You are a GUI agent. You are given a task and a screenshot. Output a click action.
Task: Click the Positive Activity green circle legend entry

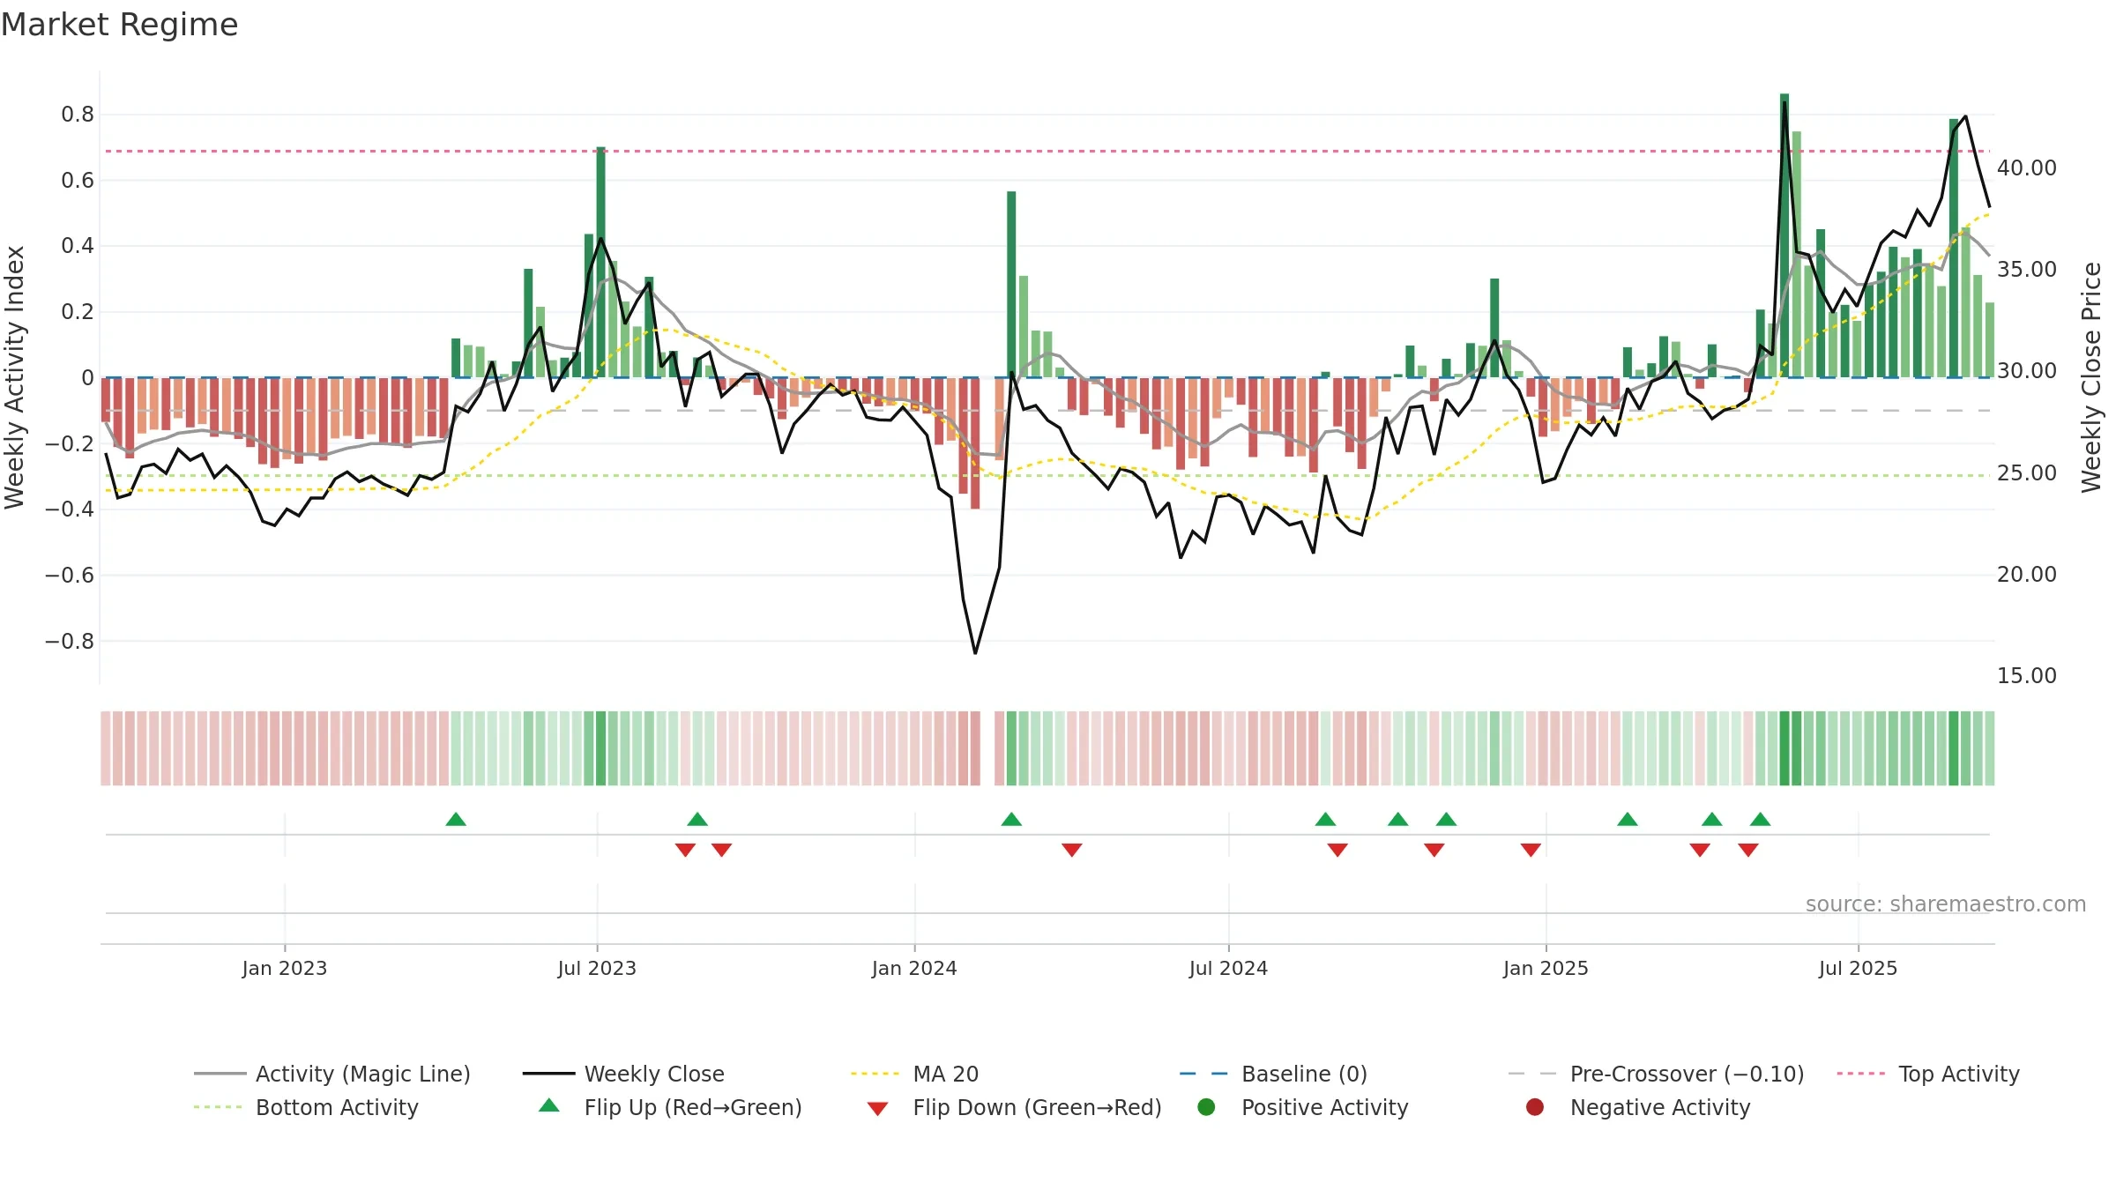(x=1303, y=1107)
